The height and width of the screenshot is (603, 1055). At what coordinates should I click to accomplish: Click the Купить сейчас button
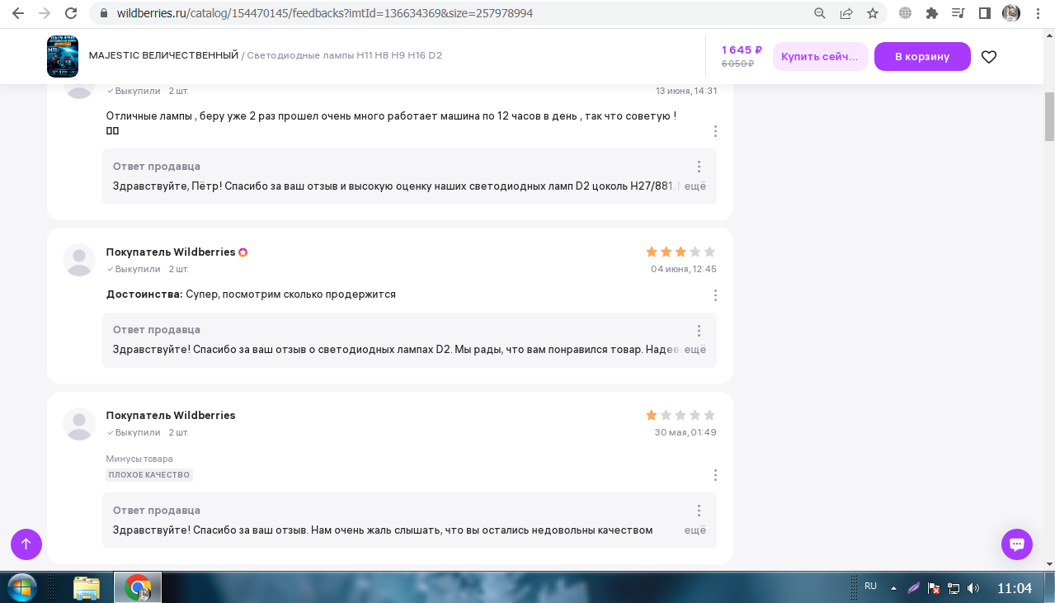820,56
